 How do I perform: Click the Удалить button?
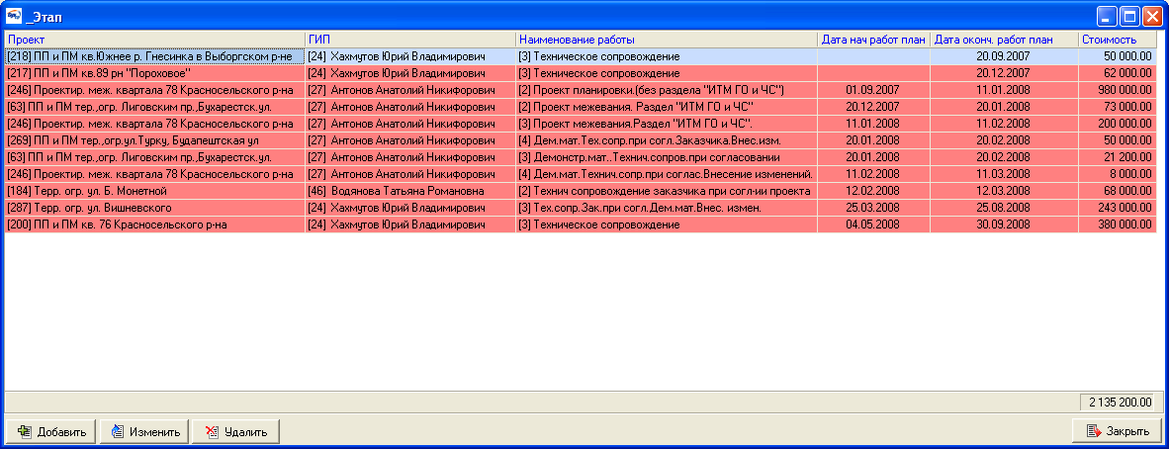234,431
